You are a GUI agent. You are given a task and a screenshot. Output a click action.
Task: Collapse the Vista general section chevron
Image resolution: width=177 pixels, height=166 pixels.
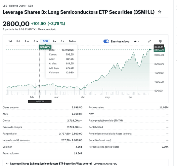(x=7, y=164)
